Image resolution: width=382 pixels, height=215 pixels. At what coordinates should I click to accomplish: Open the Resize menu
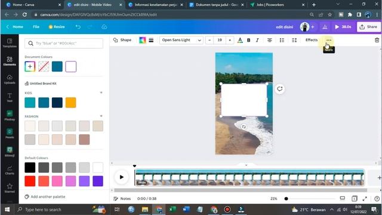tap(57, 27)
